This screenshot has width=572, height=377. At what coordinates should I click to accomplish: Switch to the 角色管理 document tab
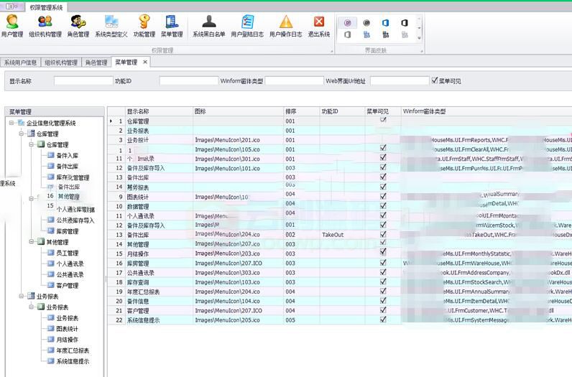pos(96,62)
